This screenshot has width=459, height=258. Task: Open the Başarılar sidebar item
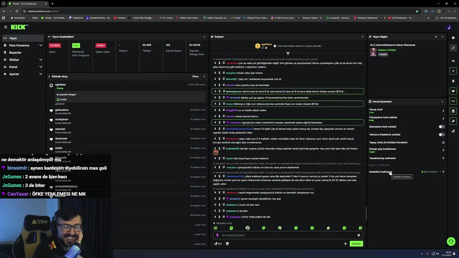pyautogui.click(x=22, y=52)
